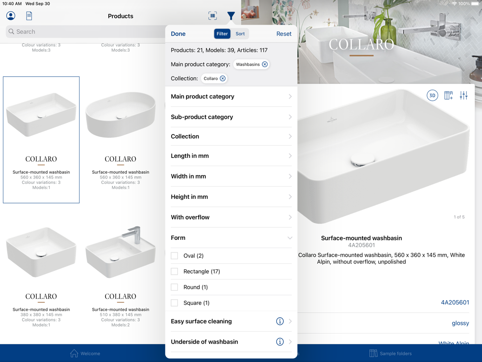Image resolution: width=482 pixels, height=362 pixels.
Task: Expand Length in mm filter
Action: click(231, 156)
